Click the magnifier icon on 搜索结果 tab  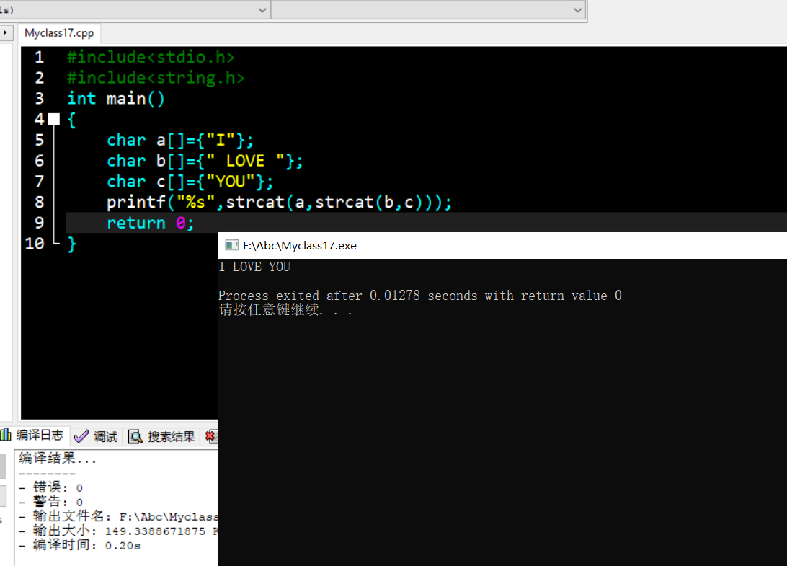(x=135, y=437)
